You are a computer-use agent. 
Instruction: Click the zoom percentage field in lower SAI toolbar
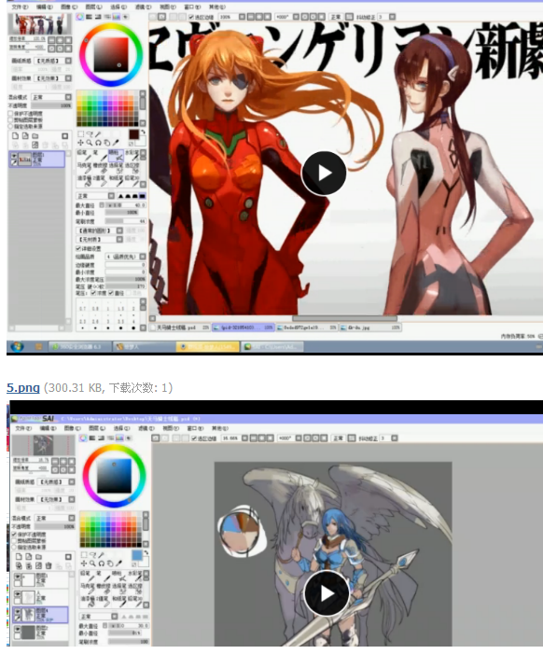click(x=230, y=438)
